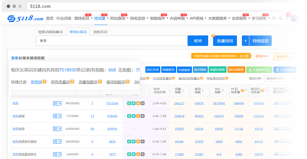Click the teal tag icon in 京东商城 row
The height and width of the screenshot is (159, 307).
[x=133, y=116]
